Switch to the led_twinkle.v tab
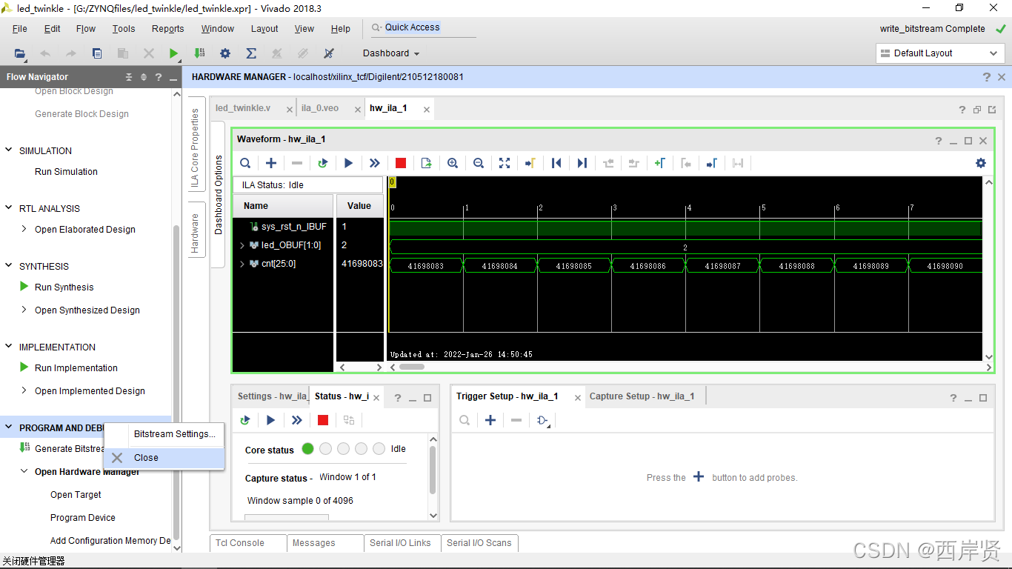 243,108
